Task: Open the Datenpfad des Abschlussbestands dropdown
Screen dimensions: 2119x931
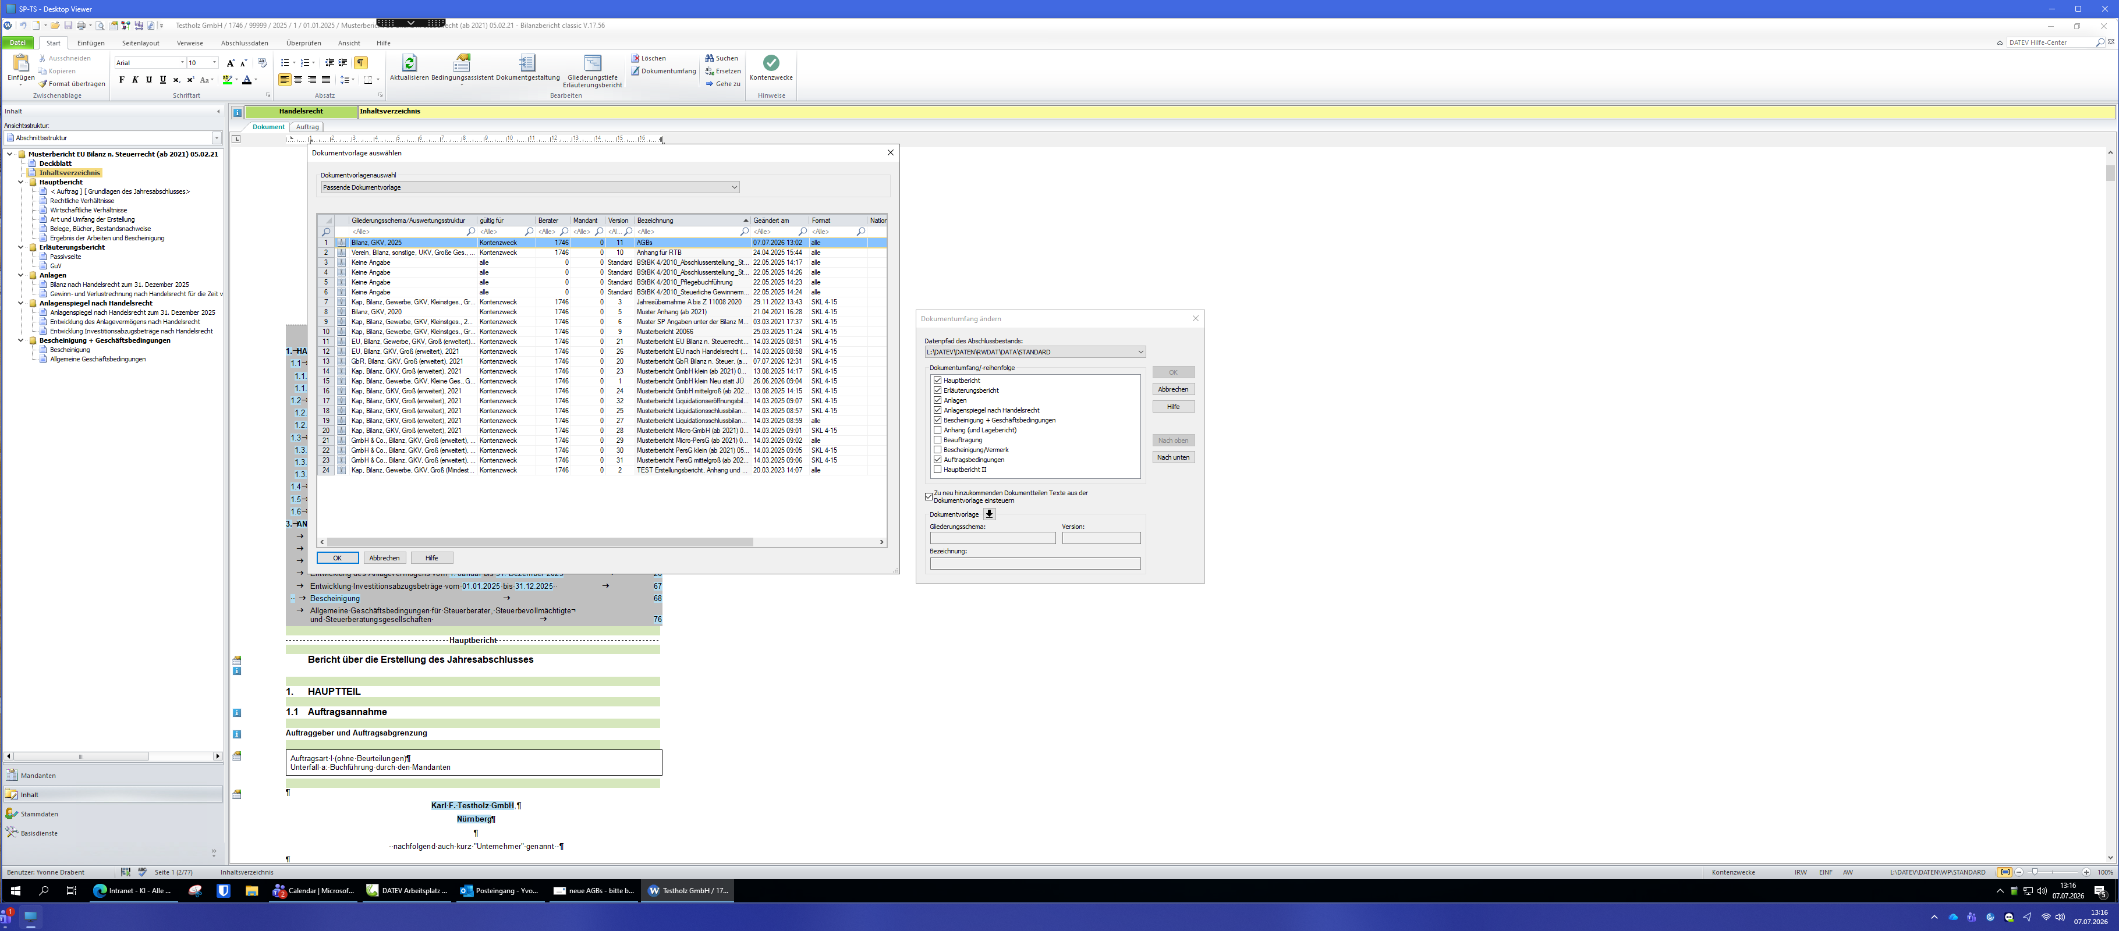Action: (x=1035, y=352)
